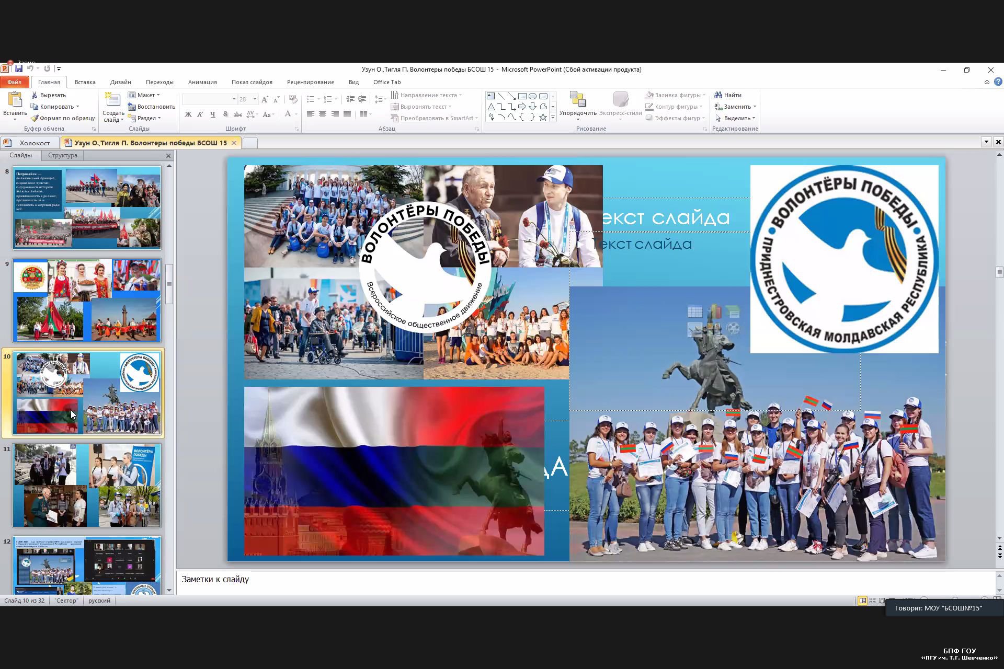Click Restore (Восстановить) slide button

click(152, 107)
